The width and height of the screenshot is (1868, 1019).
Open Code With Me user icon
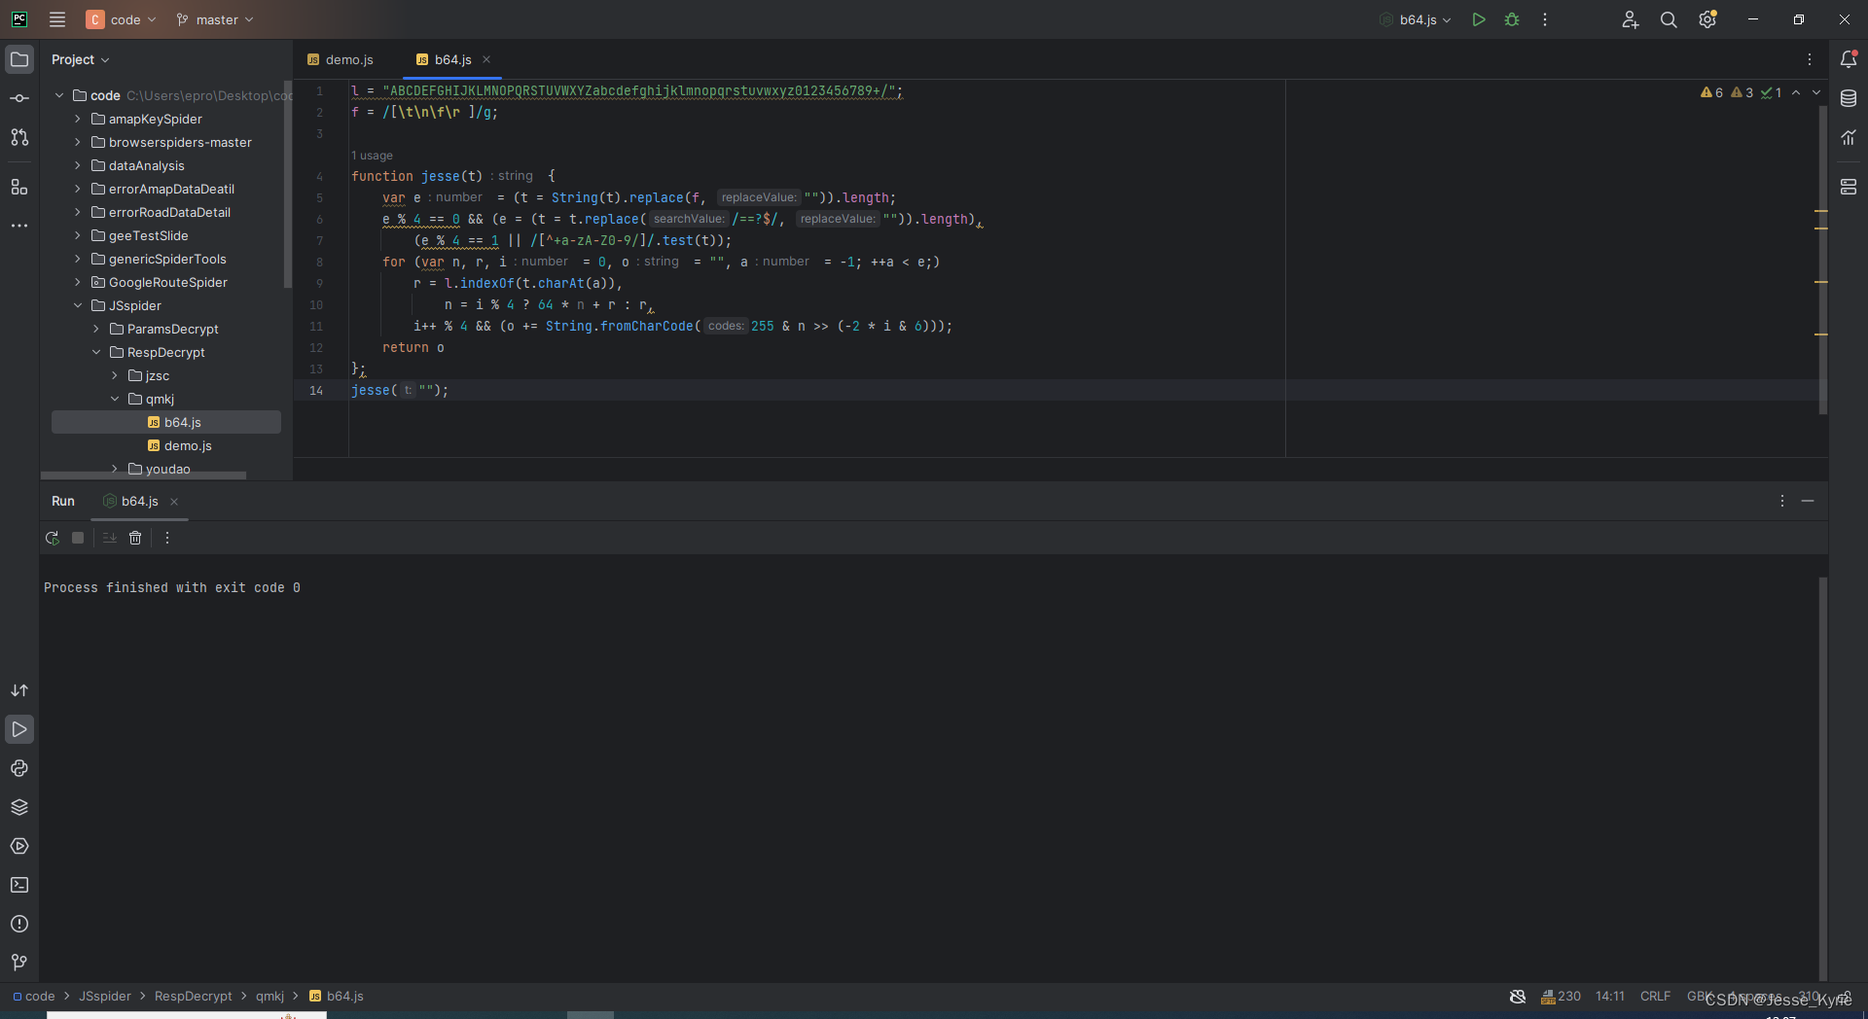pos(1630,19)
